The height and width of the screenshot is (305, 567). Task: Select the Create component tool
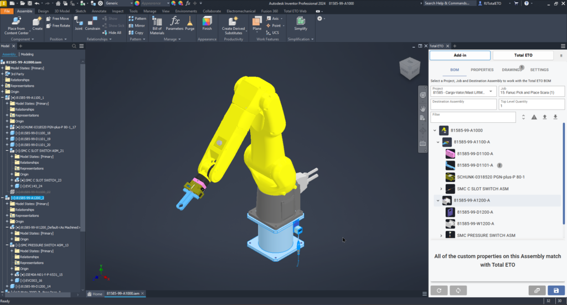coord(37,23)
